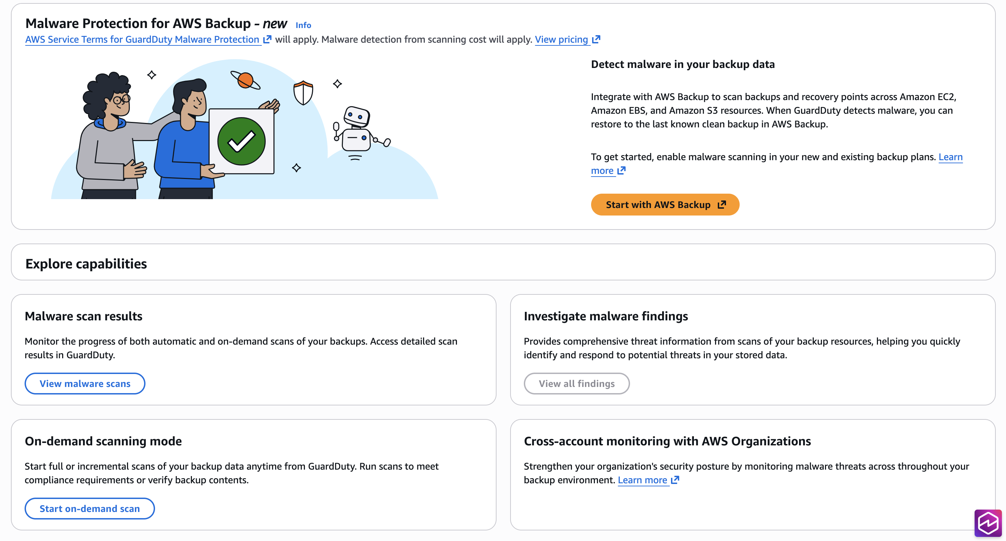
Task: Click external icon inside Start with AWS Backup
Action: tap(722, 205)
